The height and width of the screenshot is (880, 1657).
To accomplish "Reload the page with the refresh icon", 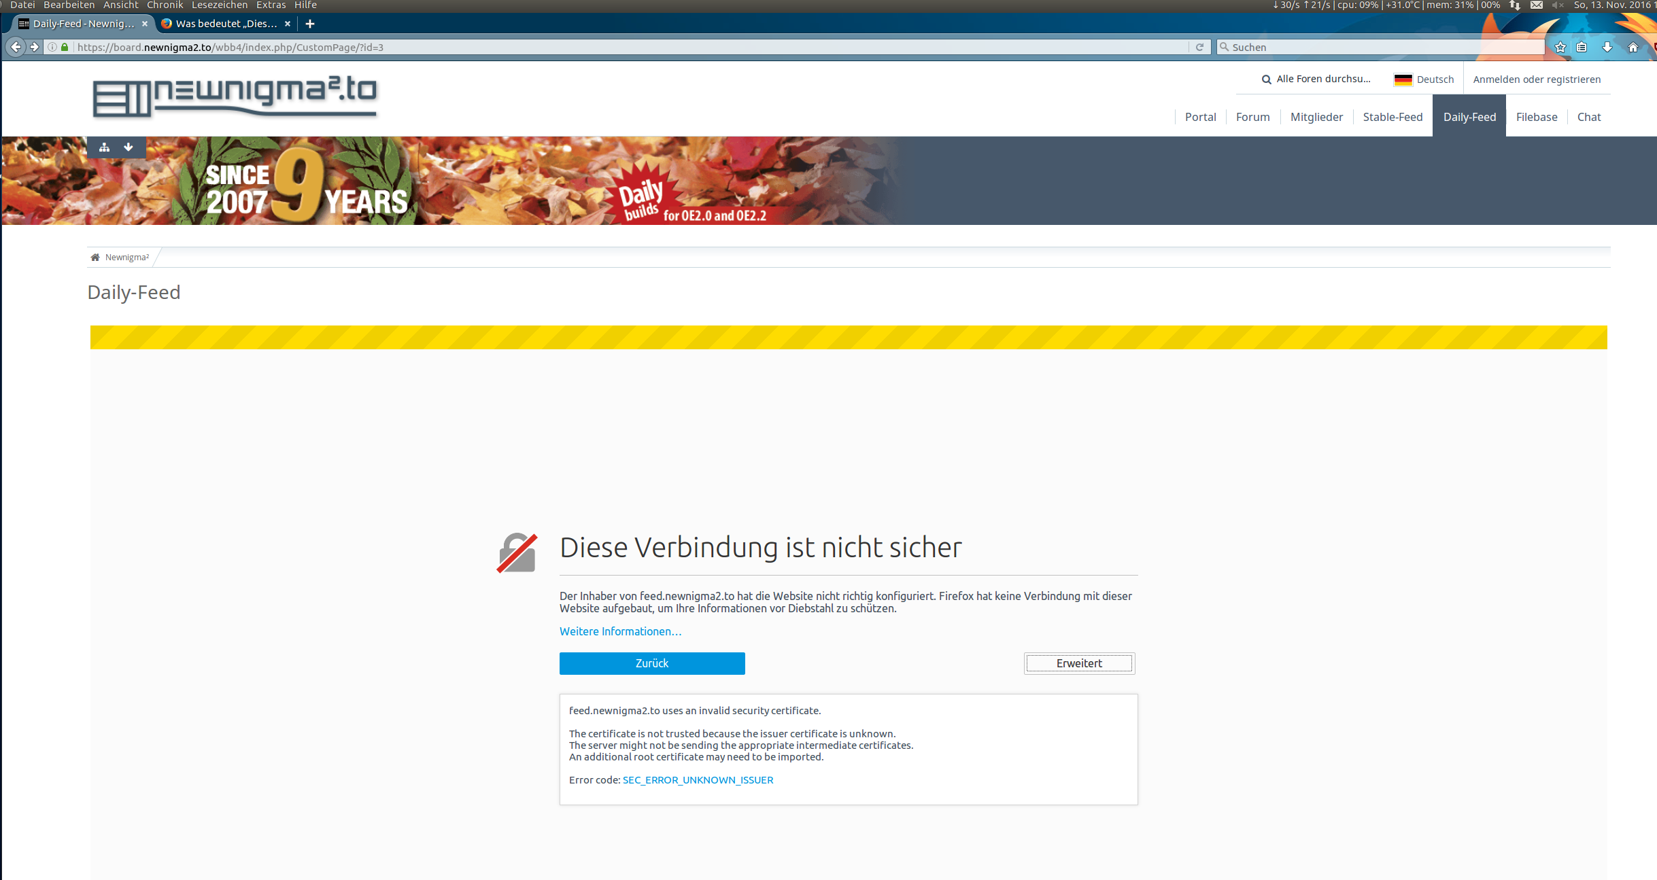I will [1199, 47].
